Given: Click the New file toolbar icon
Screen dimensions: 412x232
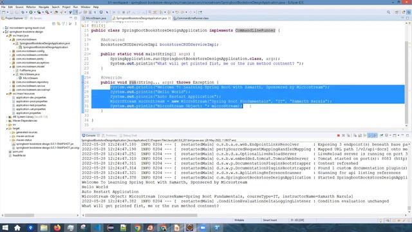Looking at the screenshot, I should coord(3,12).
